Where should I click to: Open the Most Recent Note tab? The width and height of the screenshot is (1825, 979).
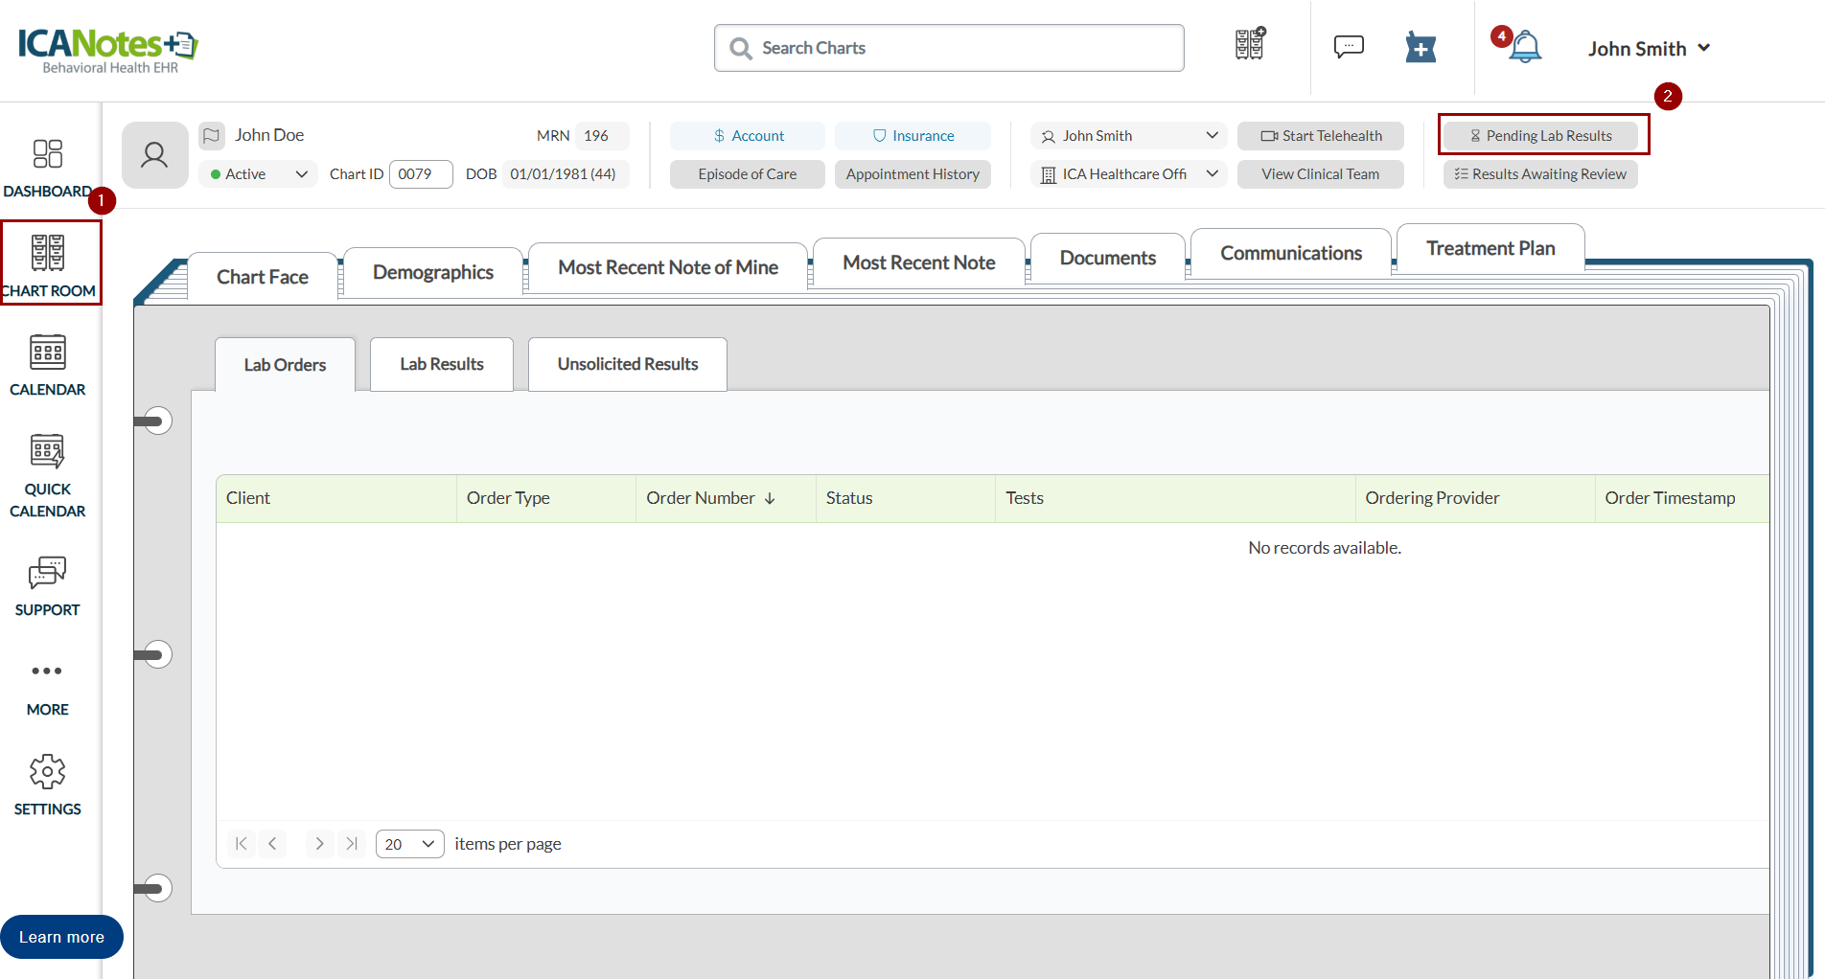tap(919, 262)
